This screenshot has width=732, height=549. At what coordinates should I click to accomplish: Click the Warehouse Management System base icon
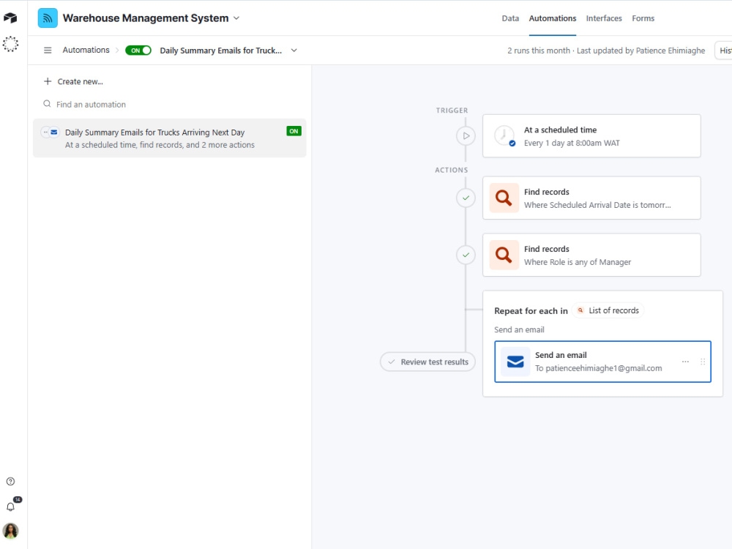click(48, 18)
